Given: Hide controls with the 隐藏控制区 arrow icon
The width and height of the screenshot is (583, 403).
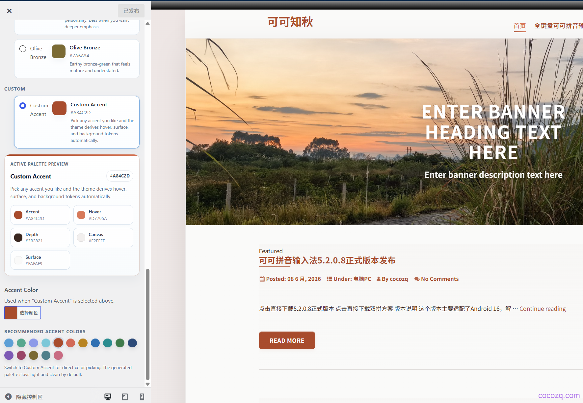Looking at the screenshot, I should pos(9,397).
